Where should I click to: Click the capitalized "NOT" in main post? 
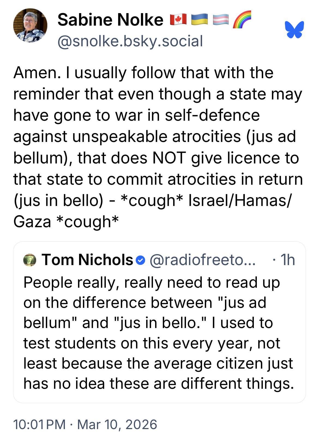click(169, 158)
